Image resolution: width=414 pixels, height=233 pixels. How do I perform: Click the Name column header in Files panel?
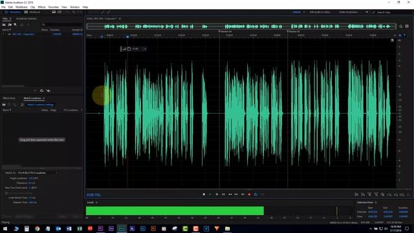point(6,30)
